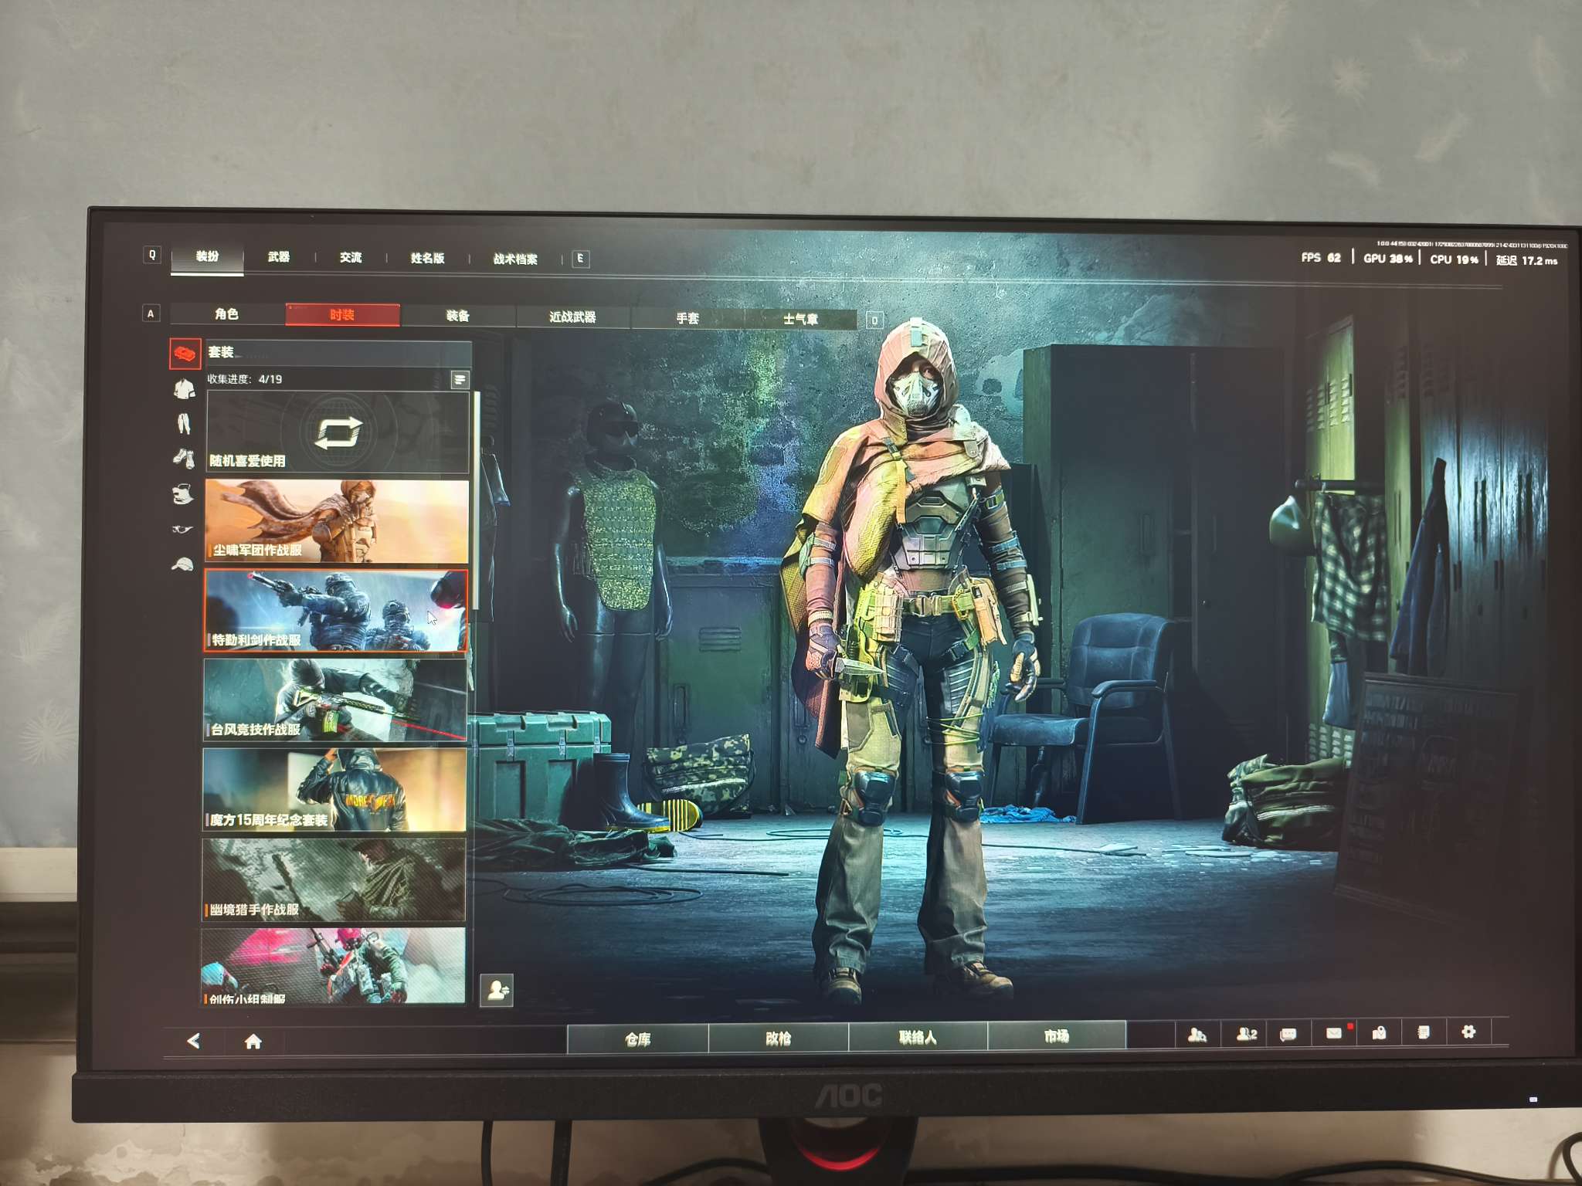Image resolution: width=1582 pixels, height=1186 pixels.
Task: Click the outfit list vertical scrollbar
Action: pyautogui.click(x=477, y=502)
